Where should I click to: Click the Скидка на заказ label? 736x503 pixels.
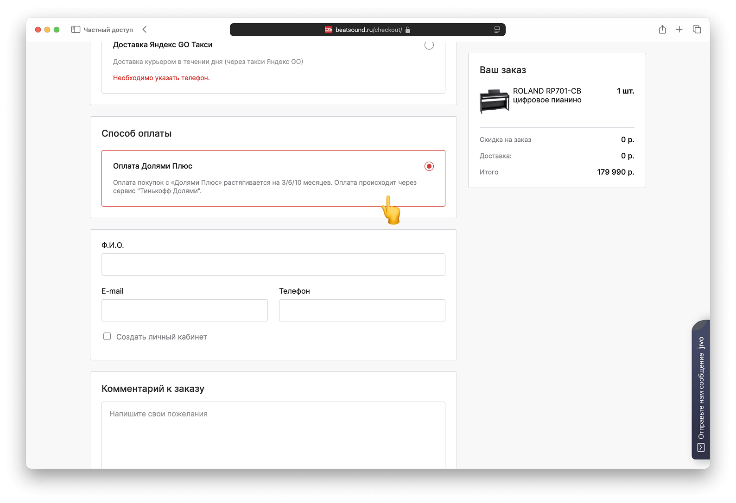tap(505, 139)
